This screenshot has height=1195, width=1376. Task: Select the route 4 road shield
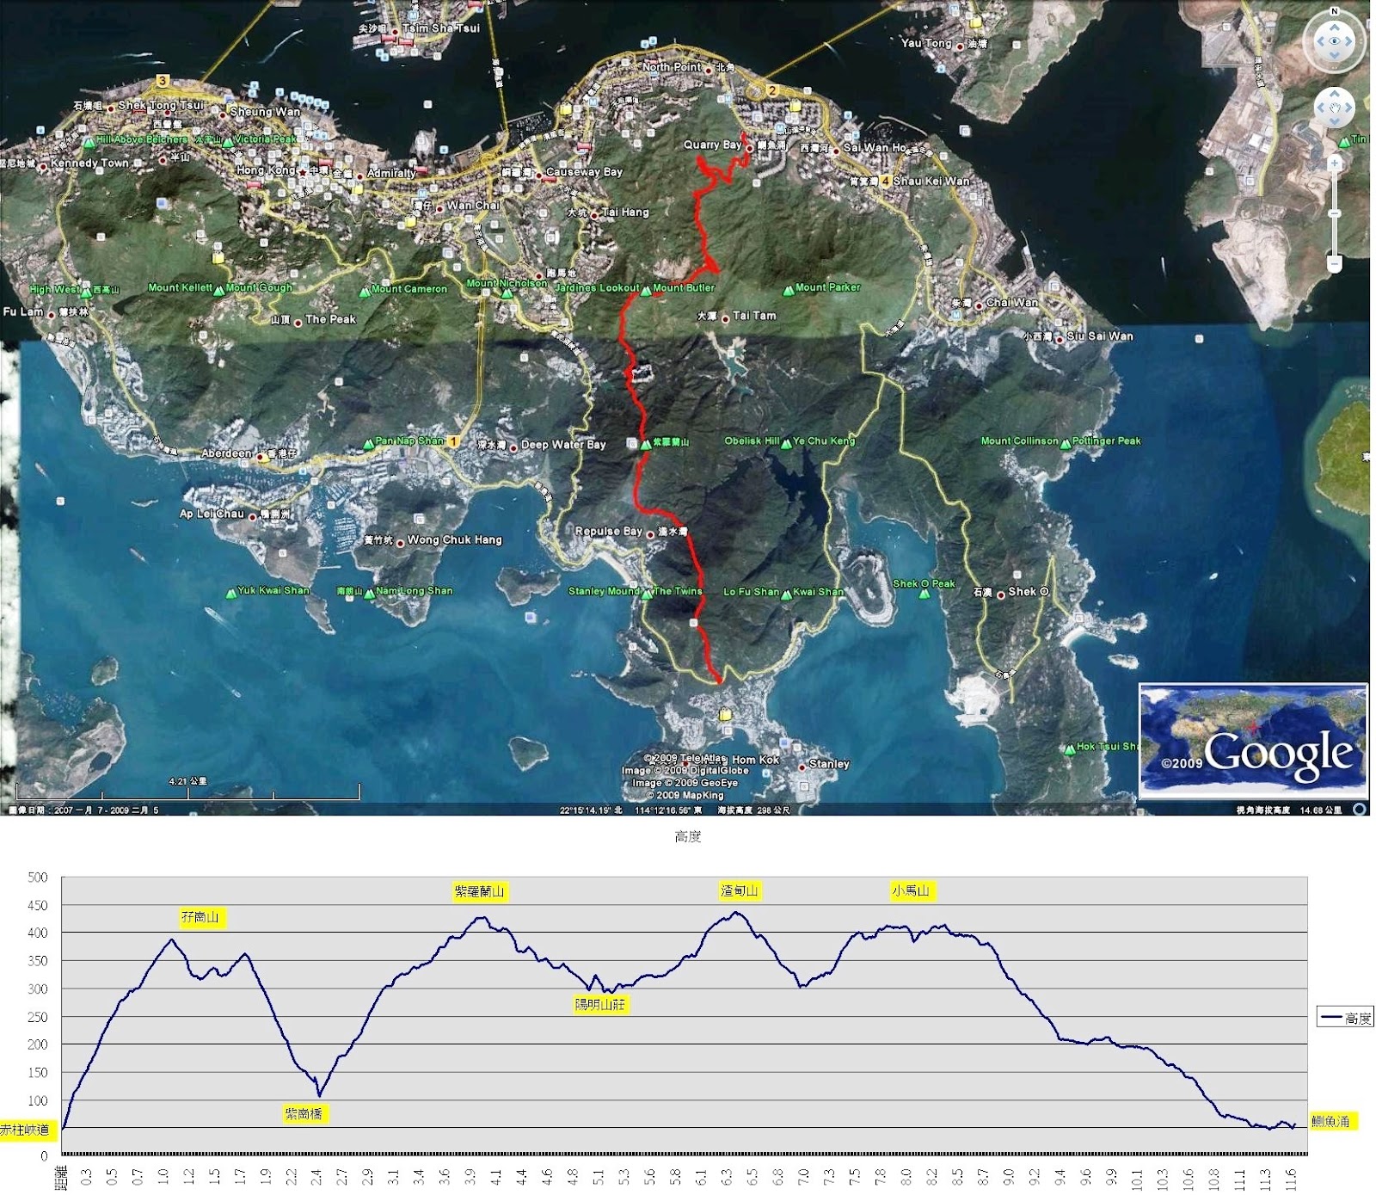click(884, 182)
